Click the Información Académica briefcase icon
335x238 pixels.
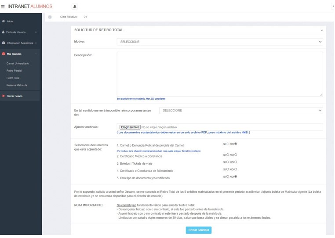click(x=4, y=43)
